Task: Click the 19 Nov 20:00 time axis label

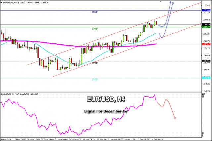Action: click(47, 140)
